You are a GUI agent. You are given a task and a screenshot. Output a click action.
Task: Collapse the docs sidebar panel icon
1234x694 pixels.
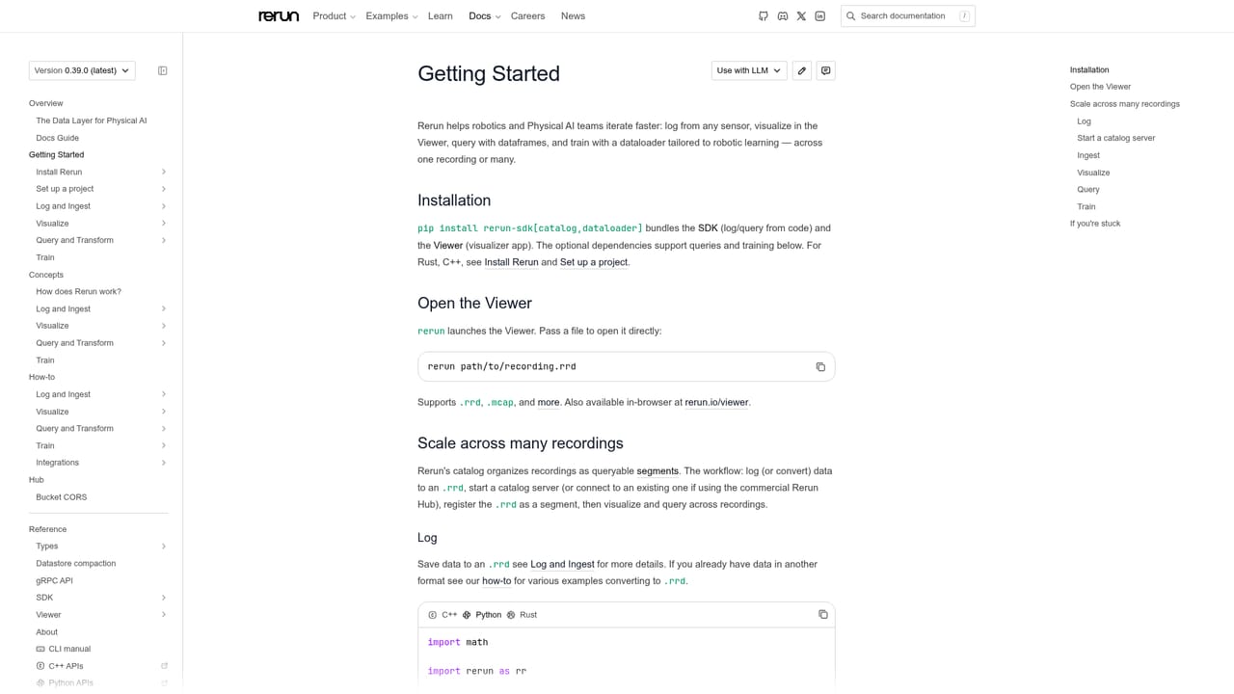[163, 70]
